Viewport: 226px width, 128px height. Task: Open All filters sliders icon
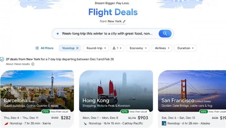point(37,48)
